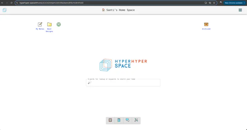The width and height of the screenshot is (247, 130).
Task: Click the New Chrome available button
Action: [234, 3]
